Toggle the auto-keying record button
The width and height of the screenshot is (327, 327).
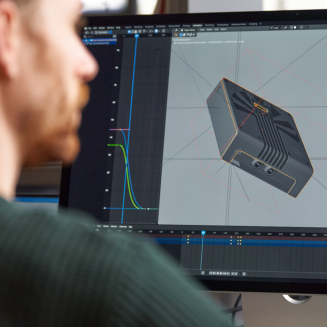click(x=203, y=273)
